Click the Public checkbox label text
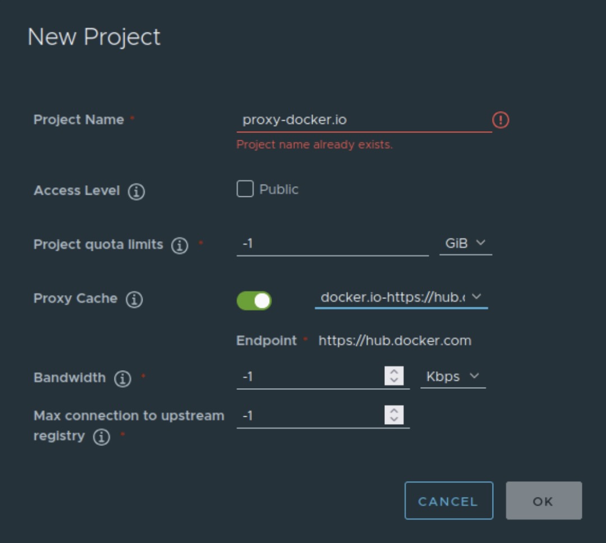606x543 pixels. click(278, 190)
